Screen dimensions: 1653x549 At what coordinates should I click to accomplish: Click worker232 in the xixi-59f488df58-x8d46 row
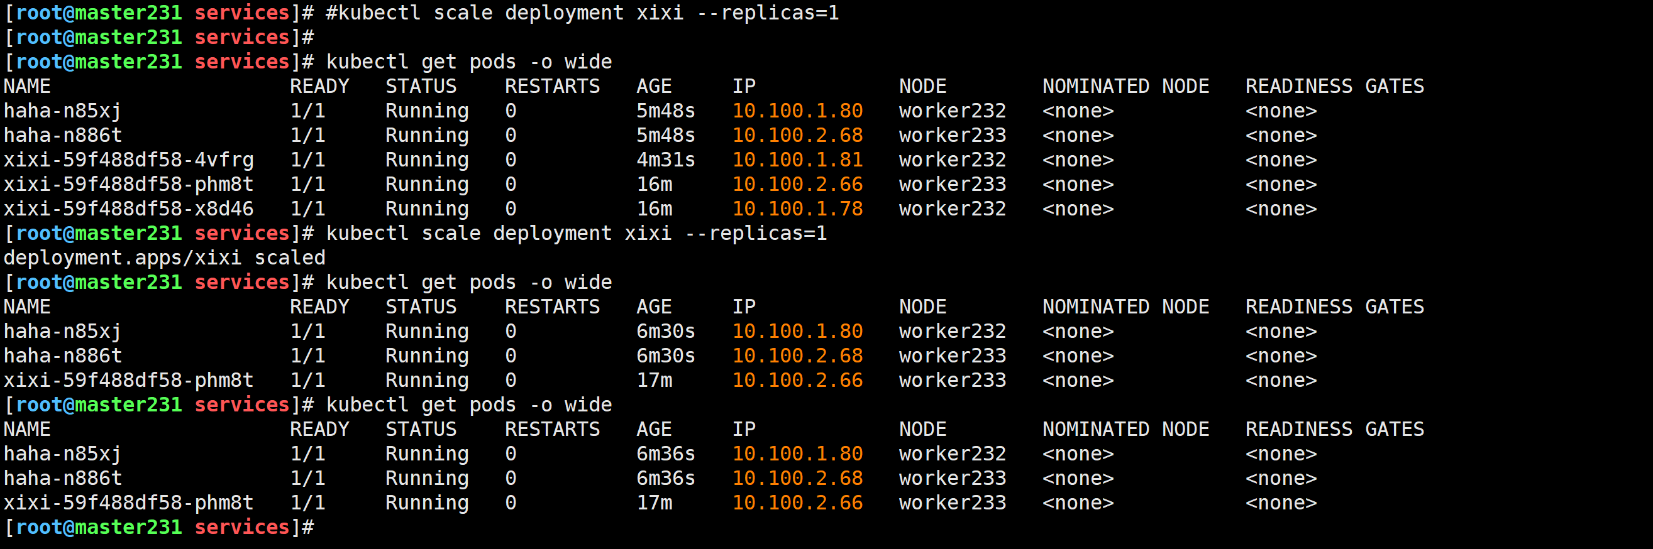click(953, 209)
